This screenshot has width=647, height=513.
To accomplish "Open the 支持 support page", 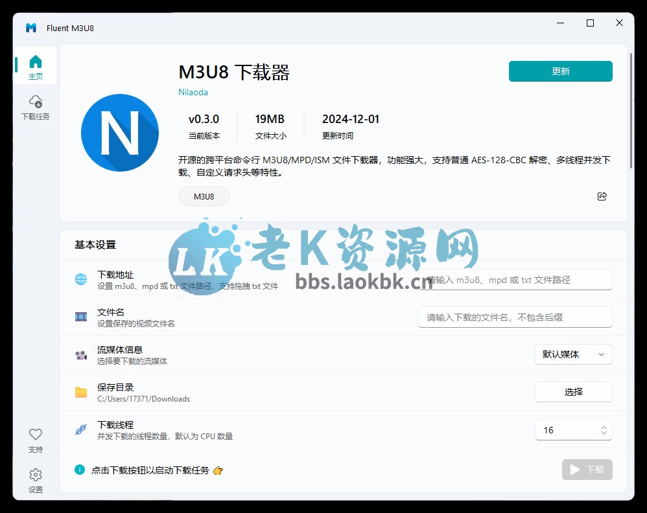I will click(36, 440).
